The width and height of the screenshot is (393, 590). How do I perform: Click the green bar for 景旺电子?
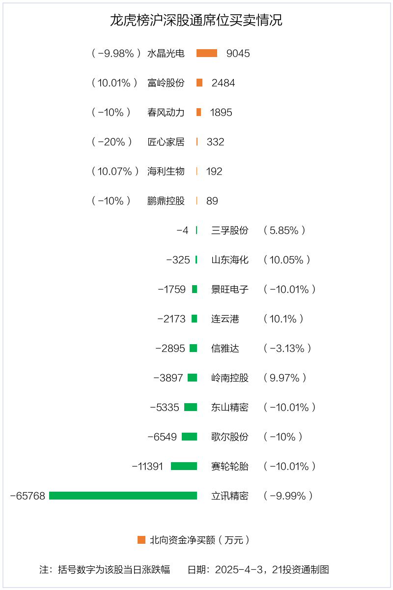[x=195, y=289]
